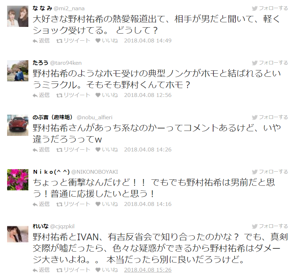The image size is (295, 276).
Task: Like Niko's tweet with heart icon
Action: 107,204
